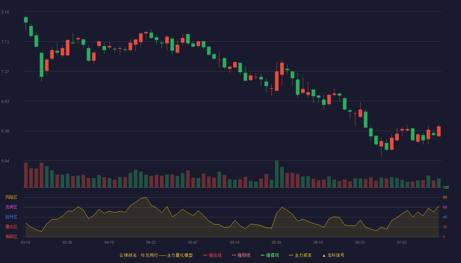Toggle the 强压线 legend item
This screenshot has width=461, height=263.
point(212,255)
